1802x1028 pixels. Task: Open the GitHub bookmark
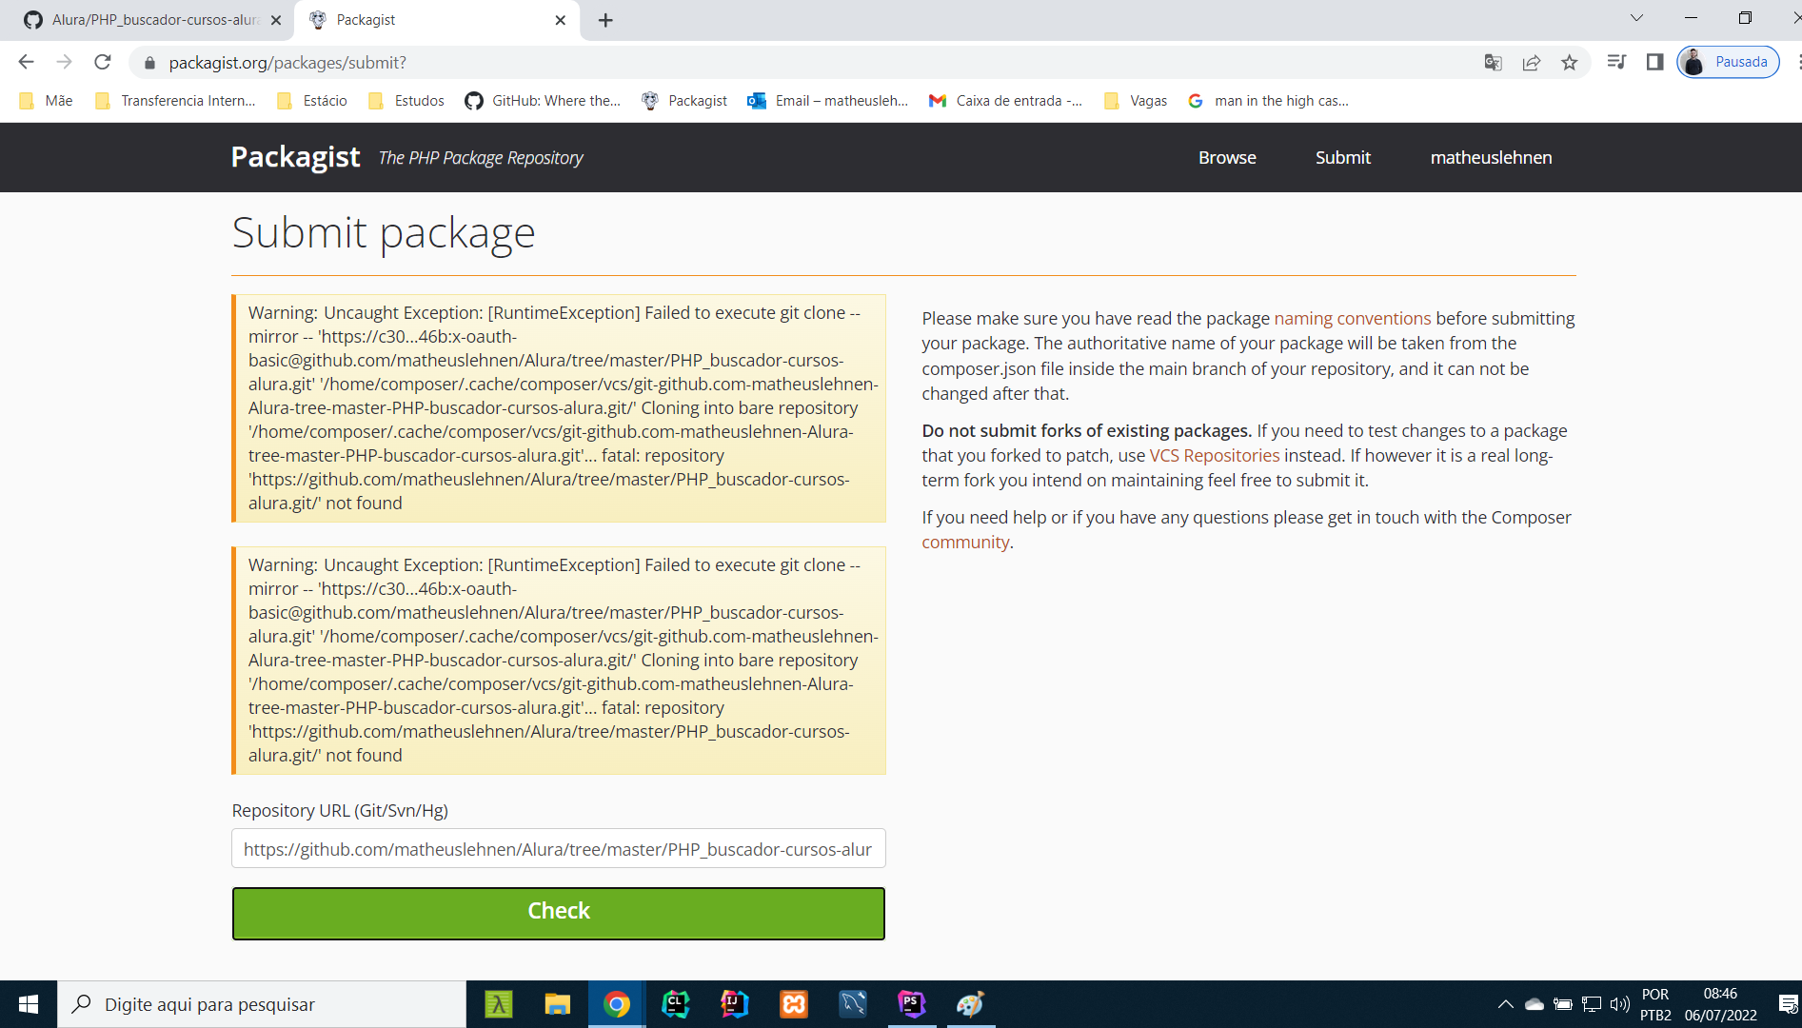[543, 101]
